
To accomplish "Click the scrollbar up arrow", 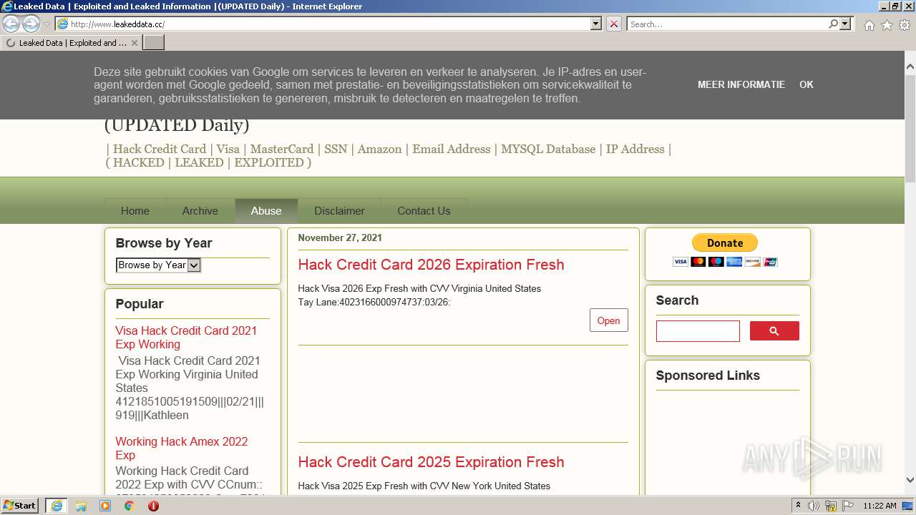I will tap(910, 67).
